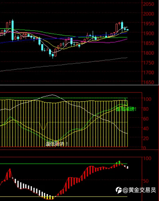Click the 100 label on middle indicator axis
This screenshot has width=159, height=201.
[147, 99]
